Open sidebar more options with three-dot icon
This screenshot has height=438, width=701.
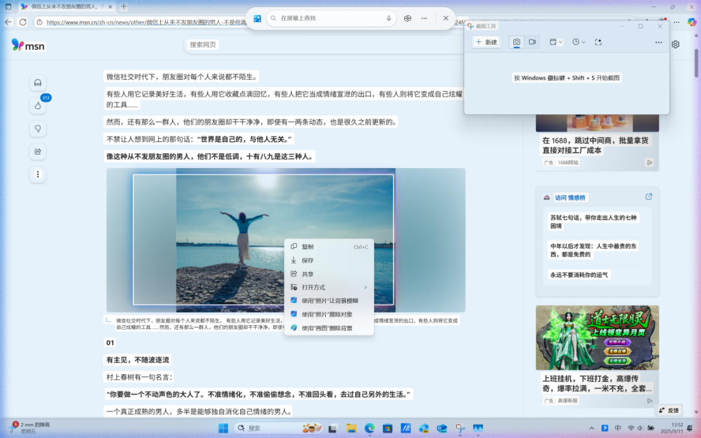(x=38, y=175)
